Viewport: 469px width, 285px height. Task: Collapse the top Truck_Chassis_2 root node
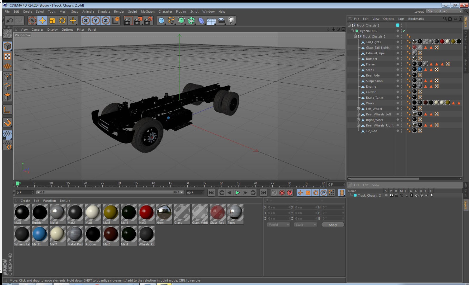click(349, 25)
